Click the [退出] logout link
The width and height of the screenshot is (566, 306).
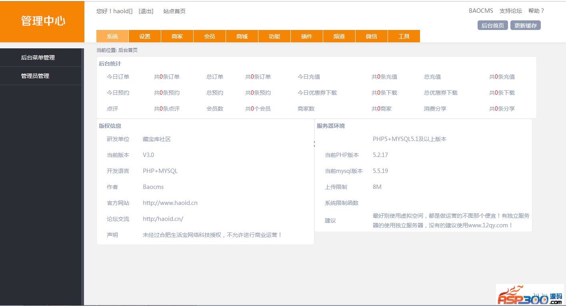pos(146,11)
